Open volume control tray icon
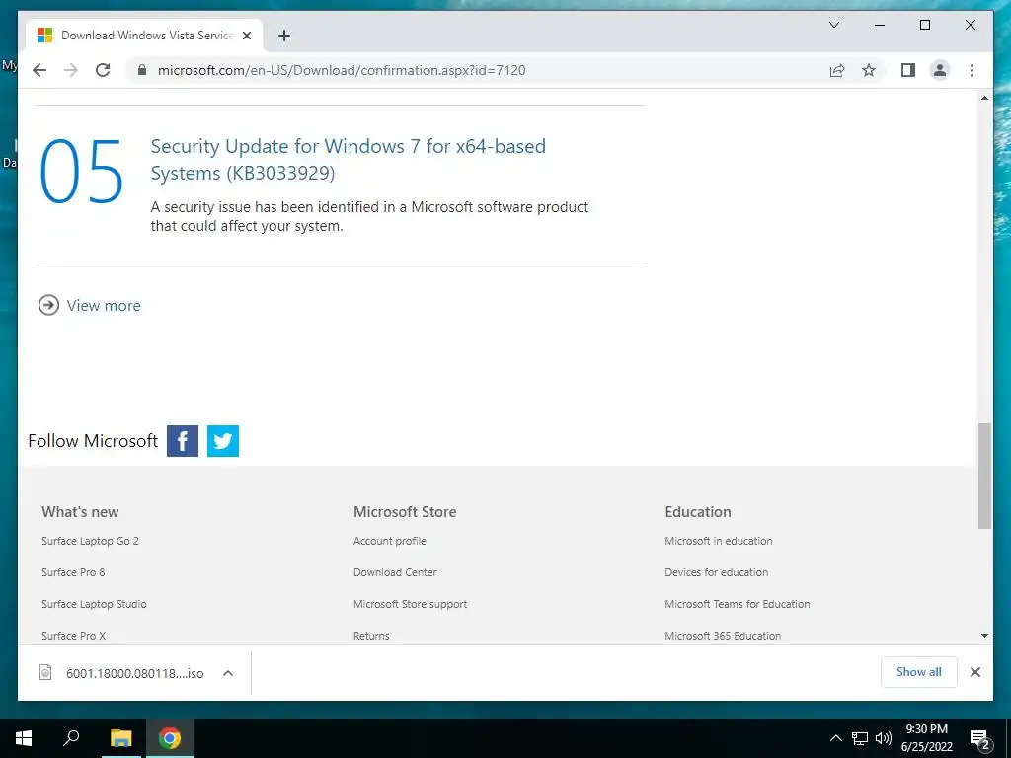Image resolution: width=1011 pixels, height=758 pixels. (883, 738)
